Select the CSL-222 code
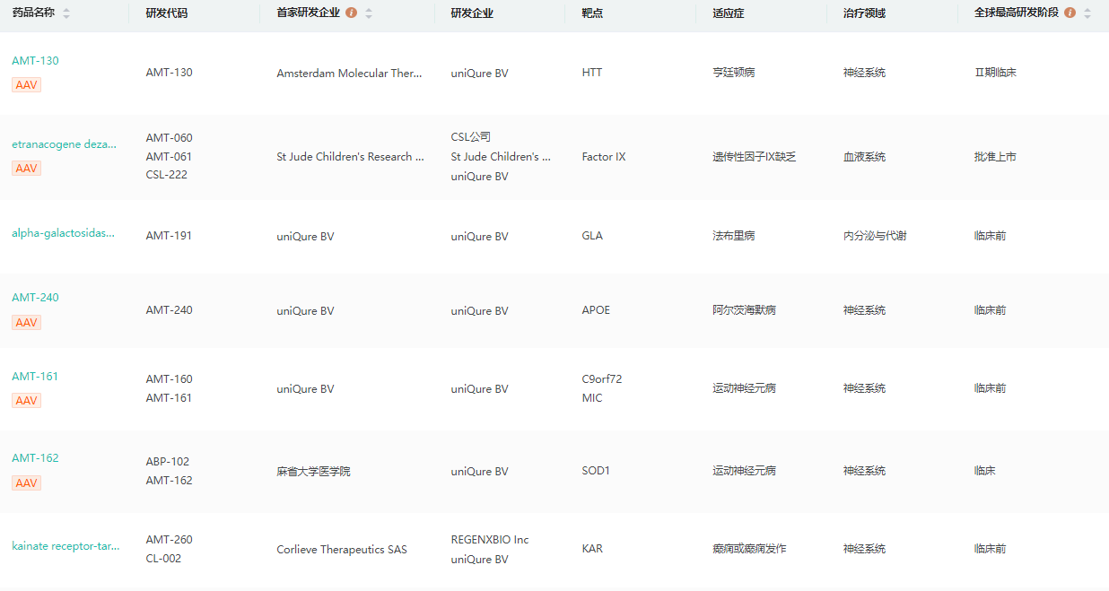Viewport: 1109px width, 591px height. (x=167, y=175)
